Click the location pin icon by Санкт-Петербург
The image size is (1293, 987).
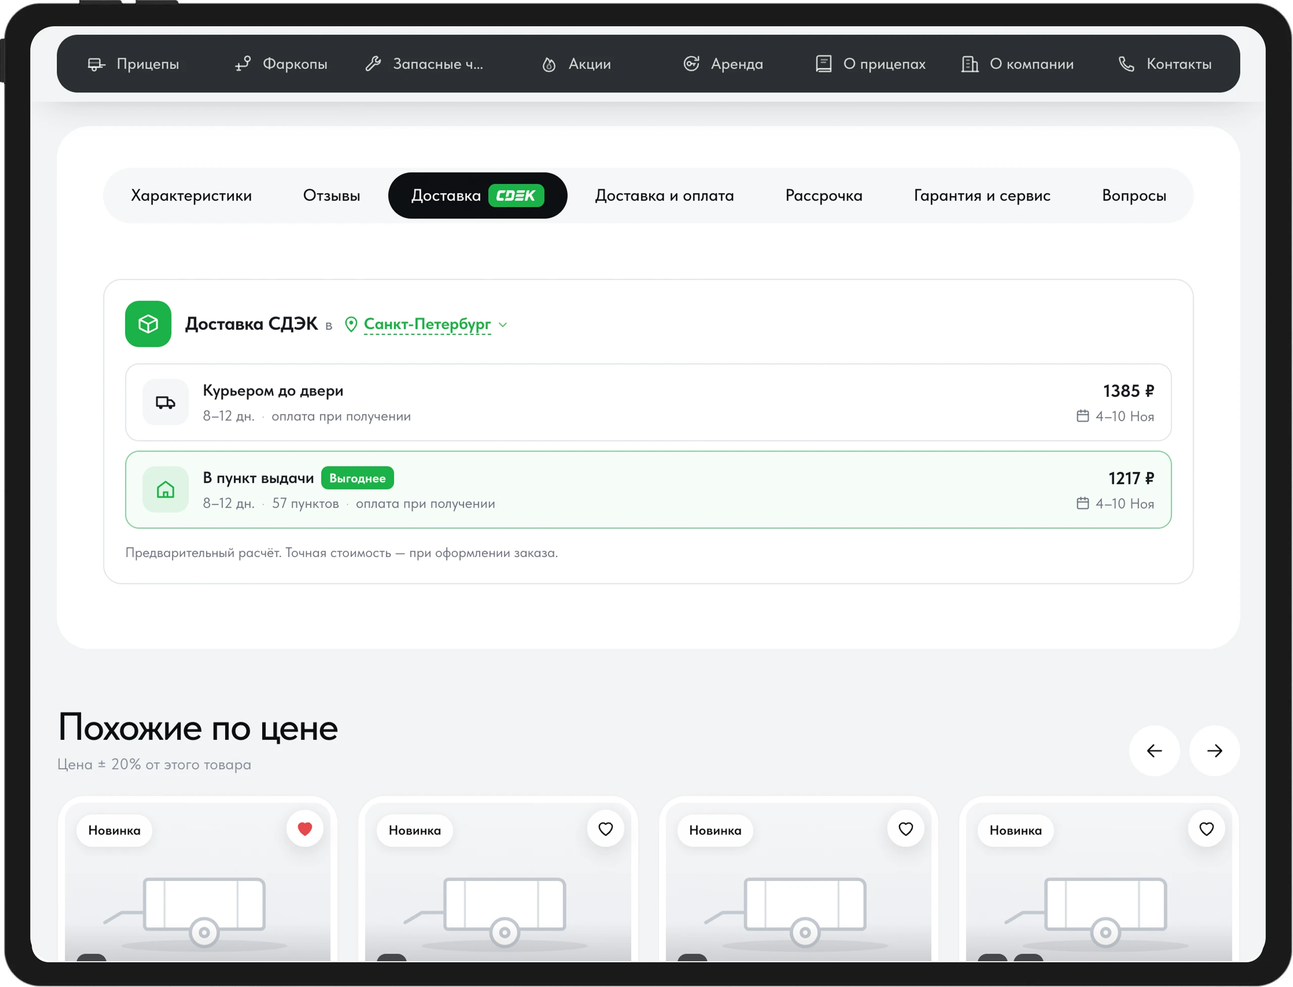(351, 324)
